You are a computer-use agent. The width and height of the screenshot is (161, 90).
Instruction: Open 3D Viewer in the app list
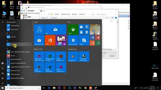pos(19,44)
